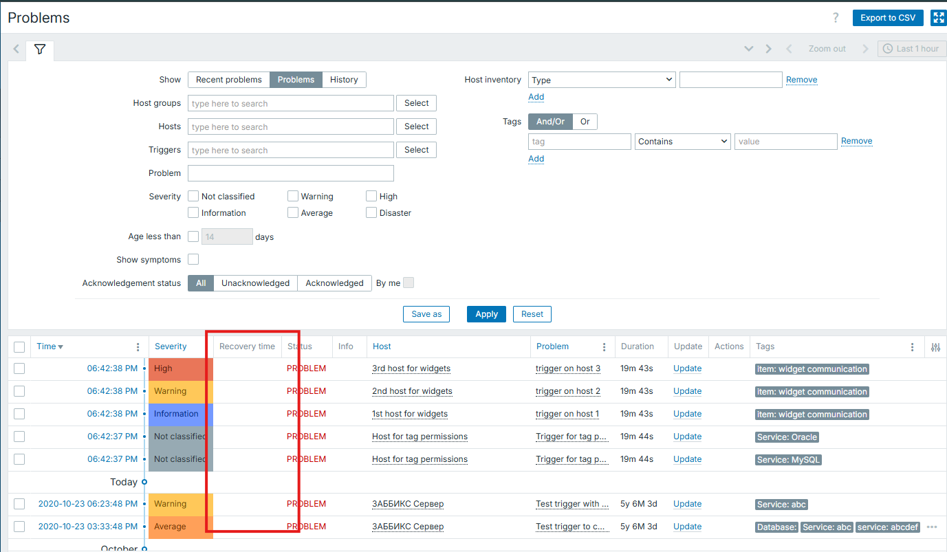
Task: Expand the tag Contains operator dropdown
Action: point(682,142)
